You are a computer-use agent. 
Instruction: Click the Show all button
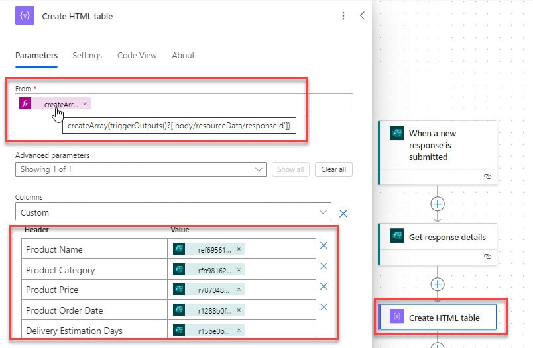click(290, 169)
